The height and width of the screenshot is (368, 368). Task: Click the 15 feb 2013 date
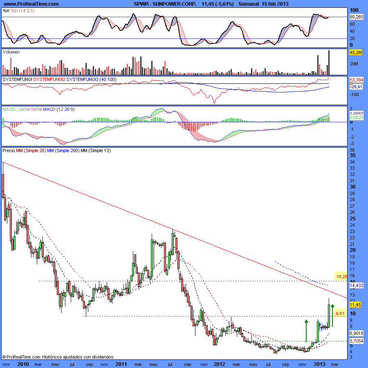coord(275,4)
